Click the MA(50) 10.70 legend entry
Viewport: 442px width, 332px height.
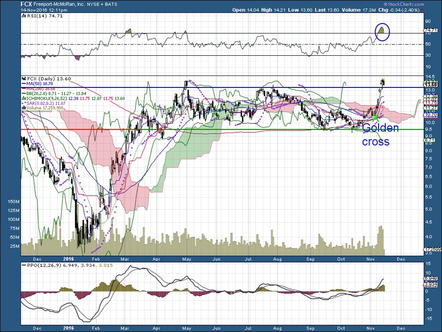(x=39, y=84)
